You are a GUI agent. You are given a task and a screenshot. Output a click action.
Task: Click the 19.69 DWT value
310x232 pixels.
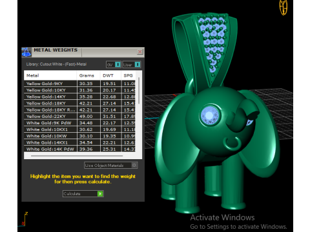click(x=109, y=130)
